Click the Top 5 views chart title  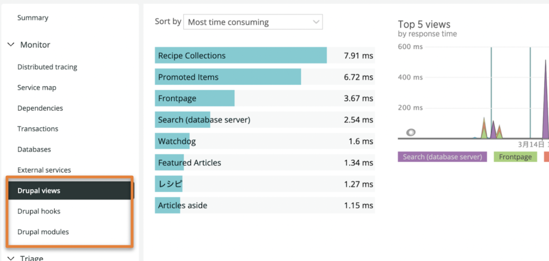[x=424, y=24]
